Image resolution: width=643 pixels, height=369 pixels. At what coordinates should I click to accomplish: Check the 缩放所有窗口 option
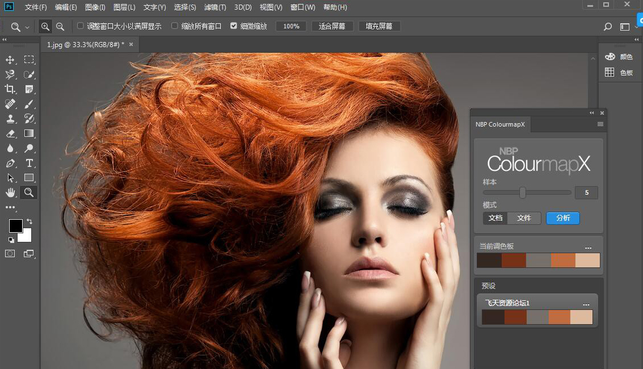click(175, 26)
